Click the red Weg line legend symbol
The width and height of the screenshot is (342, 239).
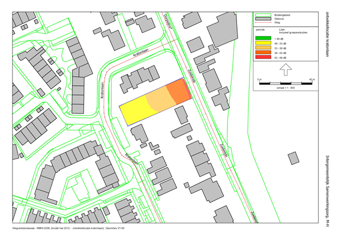click(x=263, y=22)
